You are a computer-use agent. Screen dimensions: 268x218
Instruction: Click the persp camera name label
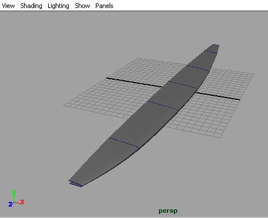pyautogui.click(x=168, y=211)
